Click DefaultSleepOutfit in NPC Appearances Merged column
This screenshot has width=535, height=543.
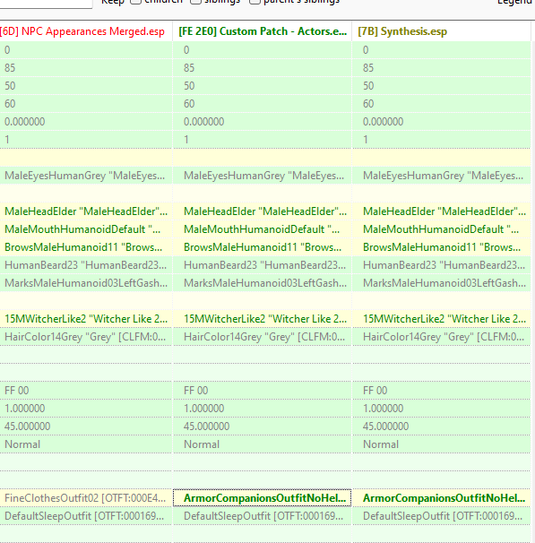86,516
